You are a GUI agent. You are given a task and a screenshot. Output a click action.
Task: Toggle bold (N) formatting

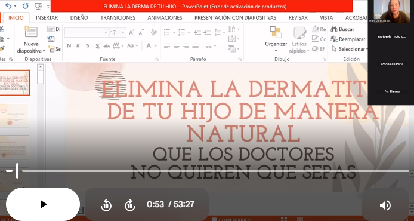coord(69,46)
